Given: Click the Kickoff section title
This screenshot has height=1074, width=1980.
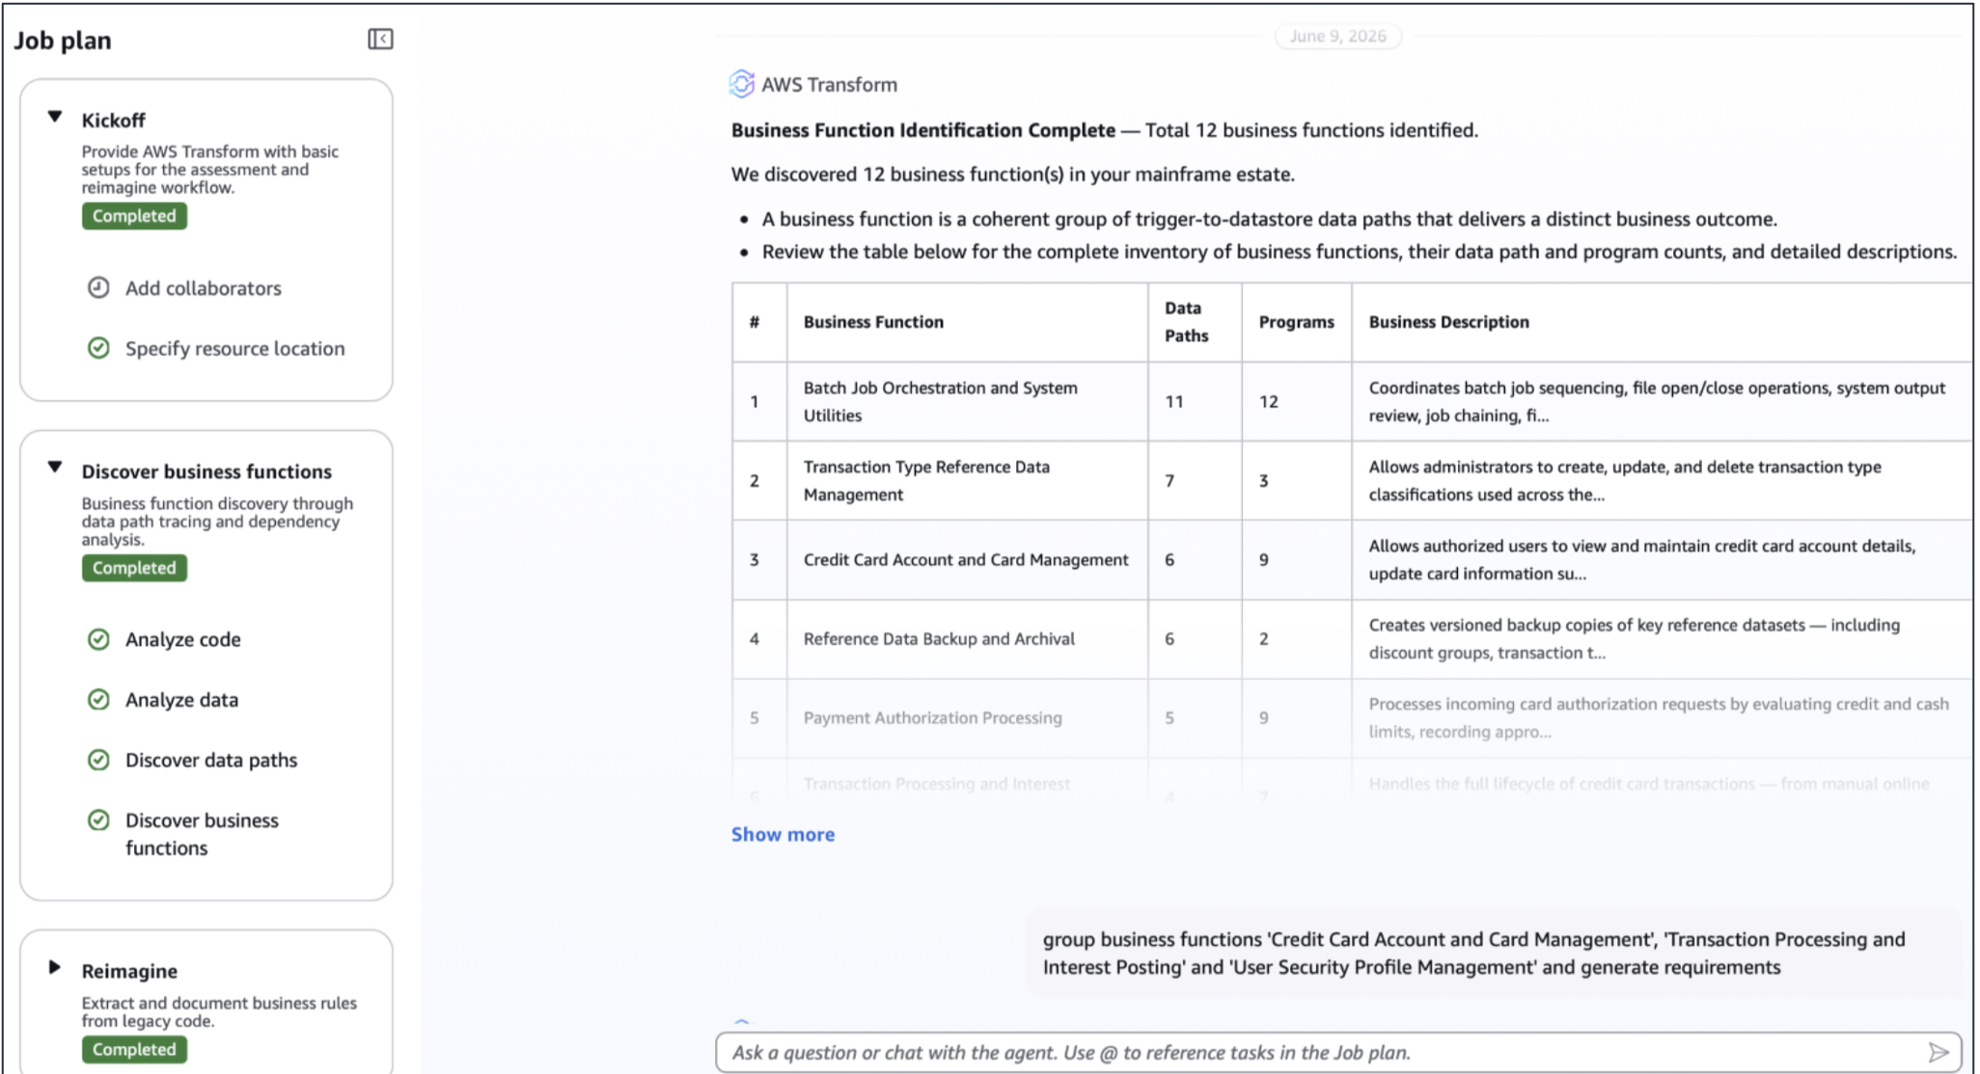Looking at the screenshot, I should (x=113, y=121).
